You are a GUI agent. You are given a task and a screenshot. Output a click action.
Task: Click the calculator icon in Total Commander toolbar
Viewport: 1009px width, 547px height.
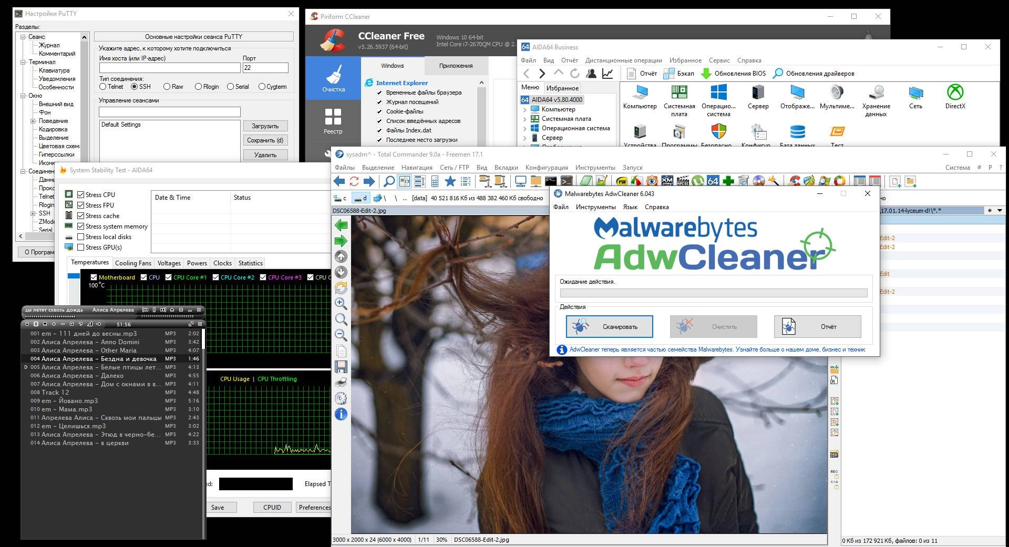[x=435, y=181]
